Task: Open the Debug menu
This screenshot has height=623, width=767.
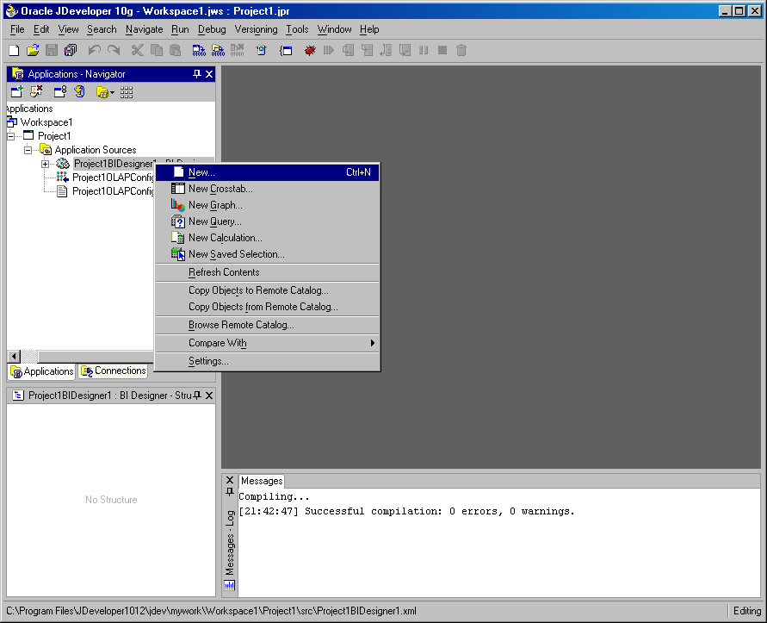Action: [212, 29]
